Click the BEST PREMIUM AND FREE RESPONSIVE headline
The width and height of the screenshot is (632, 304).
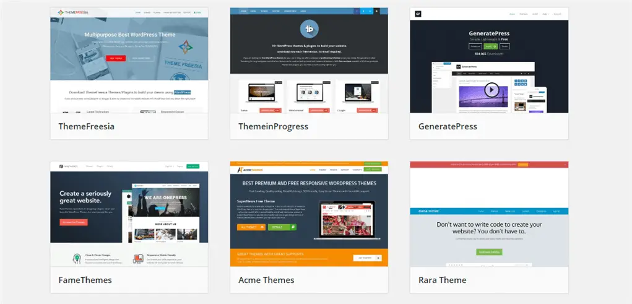click(309, 183)
